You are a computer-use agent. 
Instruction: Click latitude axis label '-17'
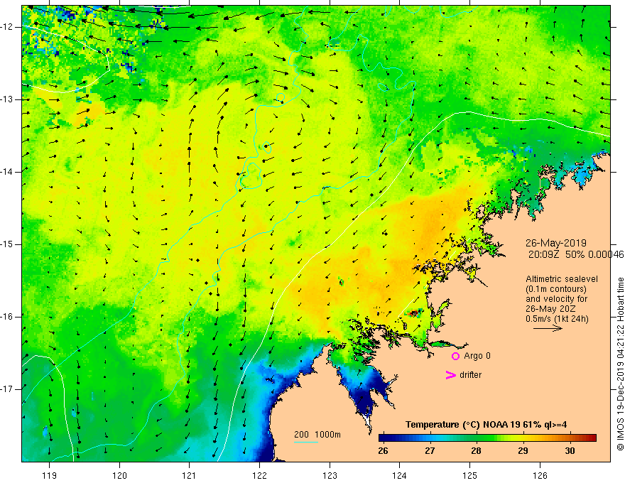[x=8, y=389]
